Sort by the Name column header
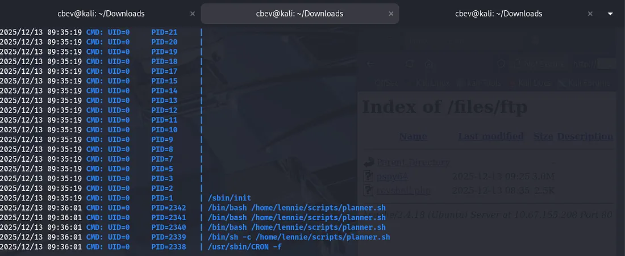625x256 pixels. (413, 136)
